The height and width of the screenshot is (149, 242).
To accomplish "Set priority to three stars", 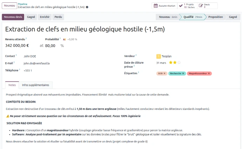I will tap(179, 63).
